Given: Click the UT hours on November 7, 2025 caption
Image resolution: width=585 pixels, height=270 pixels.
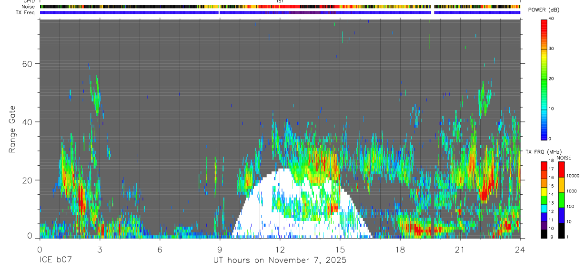Looking at the screenshot, I should click(x=280, y=260).
